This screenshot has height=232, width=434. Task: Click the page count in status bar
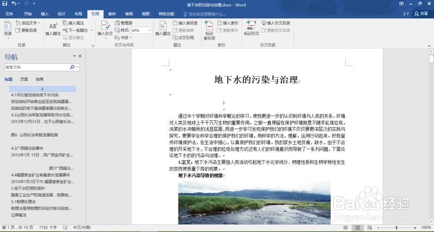click(17, 227)
